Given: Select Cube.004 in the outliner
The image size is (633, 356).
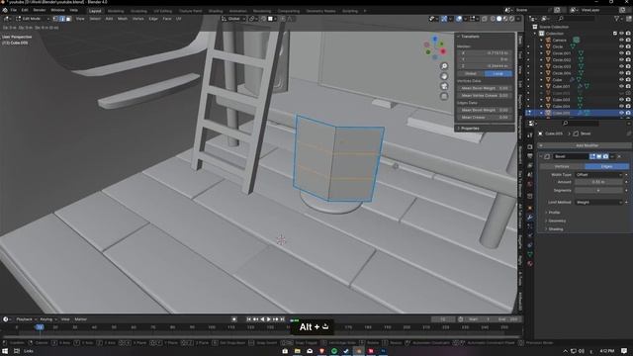Looking at the screenshot, I should pyautogui.click(x=561, y=106).
